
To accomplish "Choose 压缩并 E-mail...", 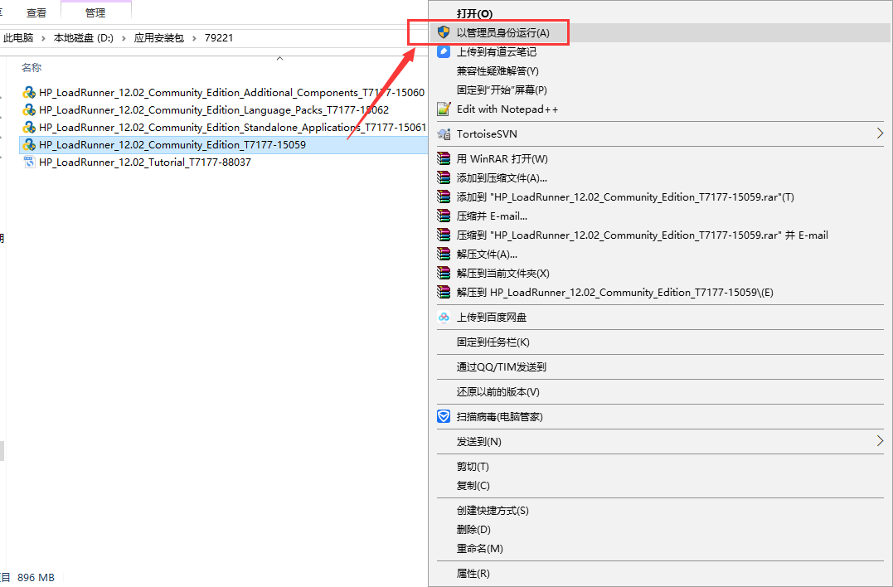I will (x=660, y=216).
